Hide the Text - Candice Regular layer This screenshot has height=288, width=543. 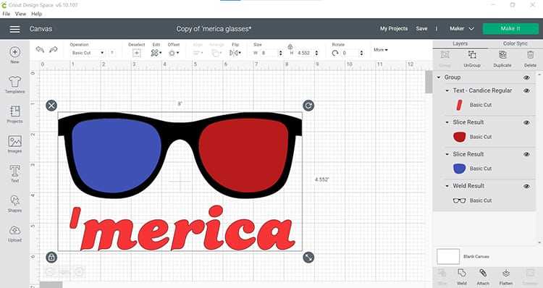pyautogui.click(x=527, y=90)
